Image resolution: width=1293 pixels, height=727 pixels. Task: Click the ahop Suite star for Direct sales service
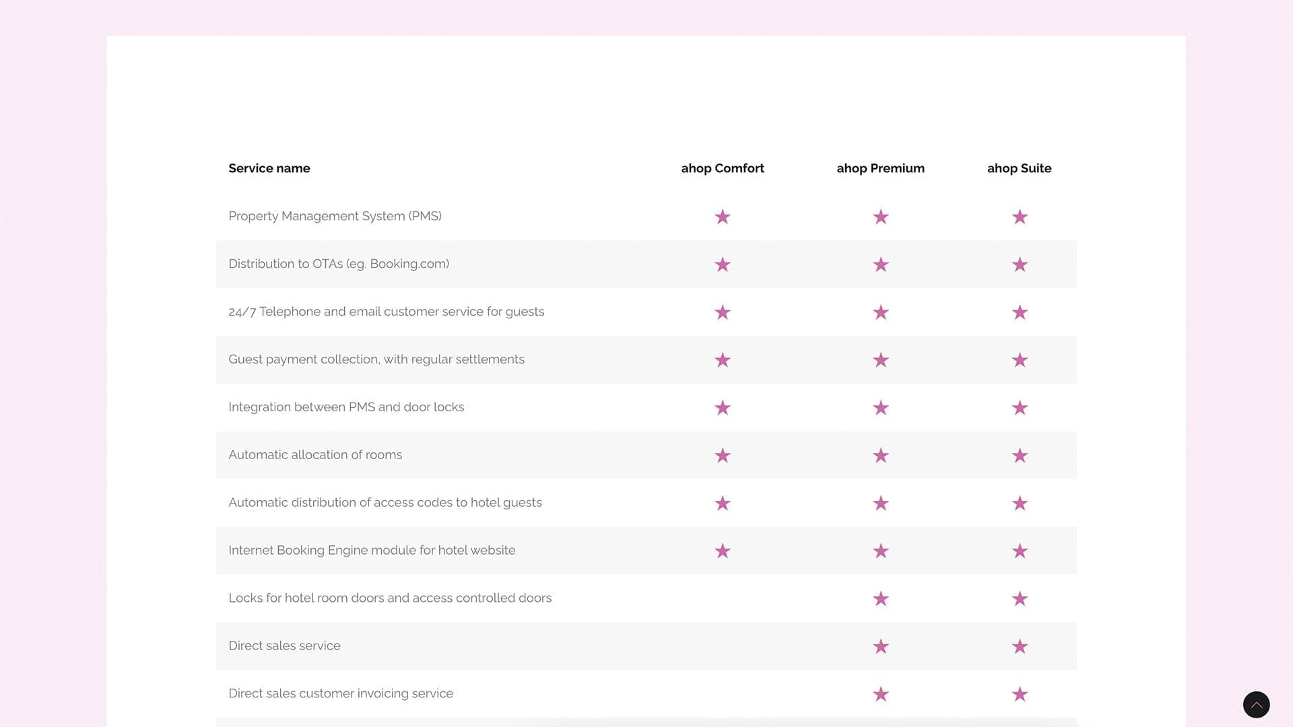[x=1020, y=647]
